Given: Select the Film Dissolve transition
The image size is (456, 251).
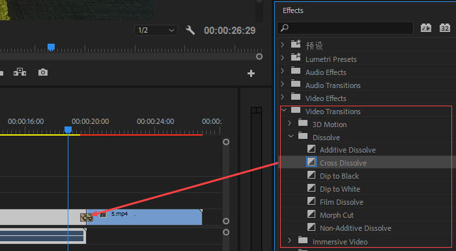Looking at the screenshot, I should point(341,202).
